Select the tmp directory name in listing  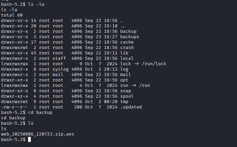tap(124, 101)
